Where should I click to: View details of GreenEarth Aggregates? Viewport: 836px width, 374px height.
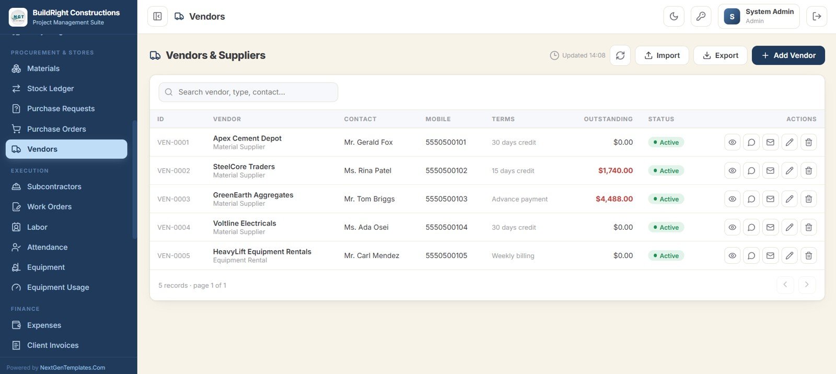tap(733, 198)
